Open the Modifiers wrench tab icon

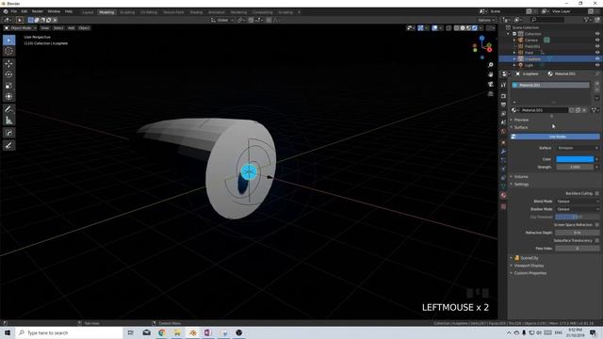(x=503, y=152)
